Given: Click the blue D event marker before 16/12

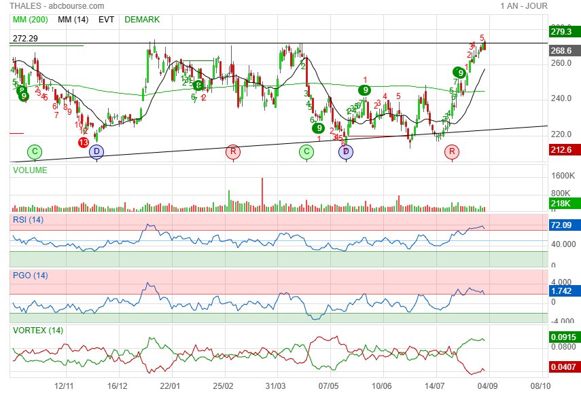Looking at the screenshot, I should pyautogui.click(x=96, y=151).
